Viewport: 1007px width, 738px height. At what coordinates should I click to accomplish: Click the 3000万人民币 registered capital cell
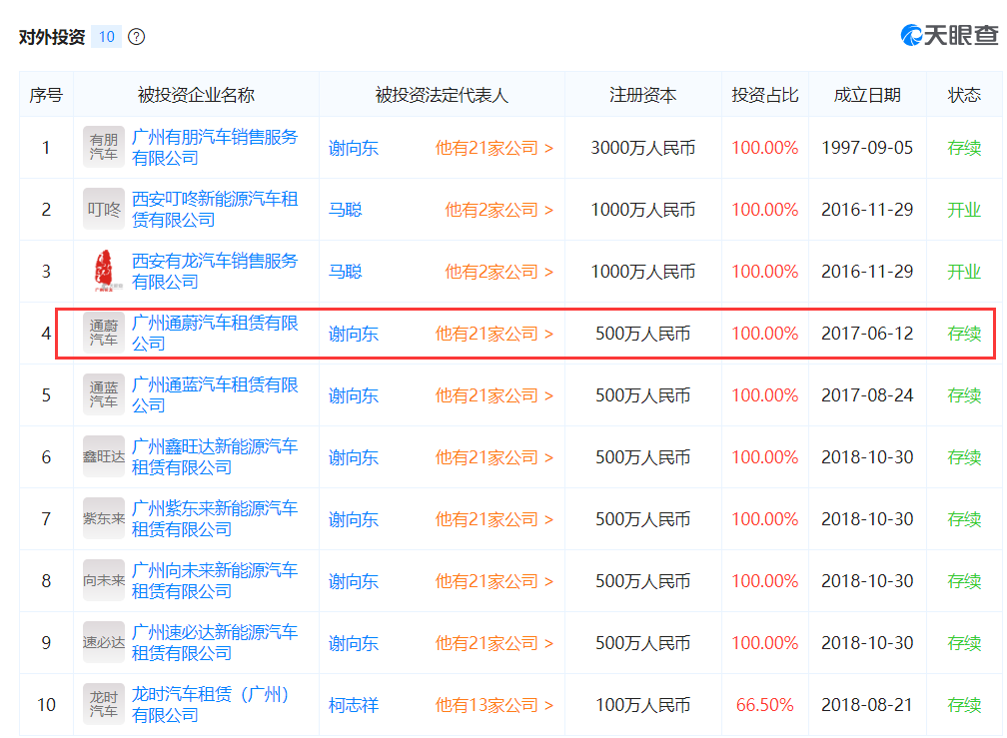click(643, 148)
